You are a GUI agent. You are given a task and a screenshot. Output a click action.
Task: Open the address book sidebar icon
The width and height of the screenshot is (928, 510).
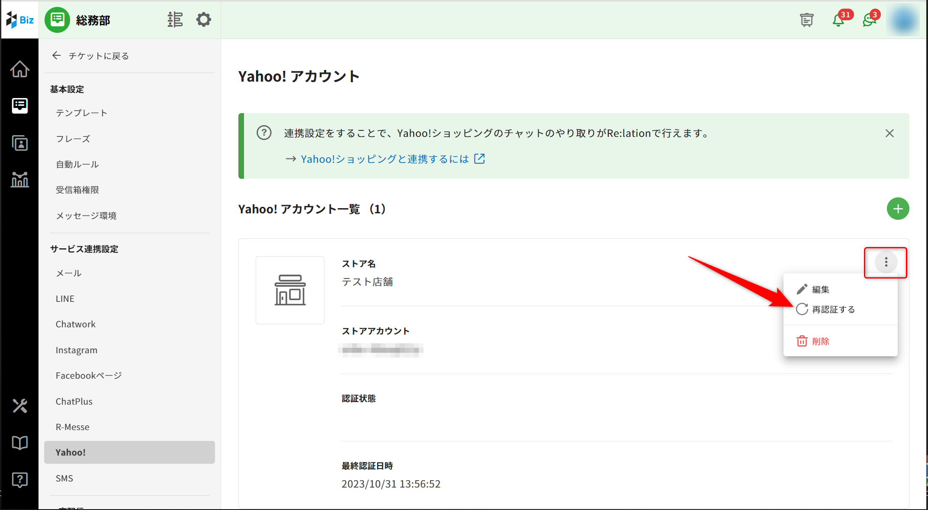click(19, 143)
